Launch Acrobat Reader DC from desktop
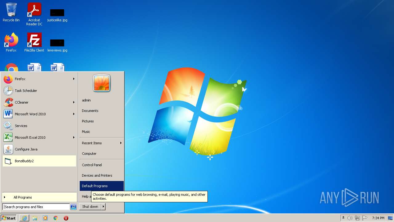The image size is (394, 222). click(x=34, y=14)
